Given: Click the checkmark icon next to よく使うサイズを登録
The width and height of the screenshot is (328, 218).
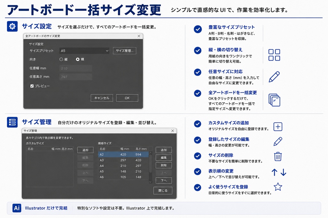Looking at the screenshot, I should (x=197, y=187).
